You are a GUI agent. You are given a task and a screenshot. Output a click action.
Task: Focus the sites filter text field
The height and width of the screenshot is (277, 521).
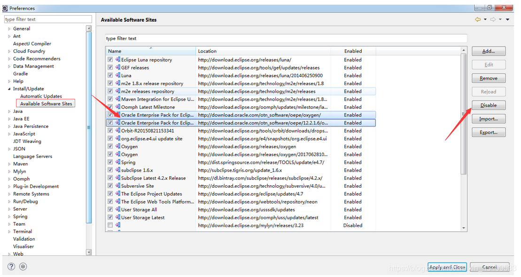[x=286, y=38]
